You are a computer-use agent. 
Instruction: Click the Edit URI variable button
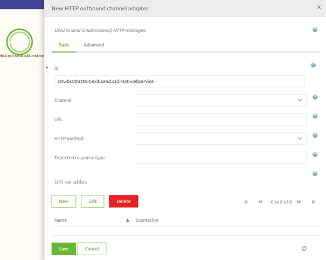click(93, 201)
